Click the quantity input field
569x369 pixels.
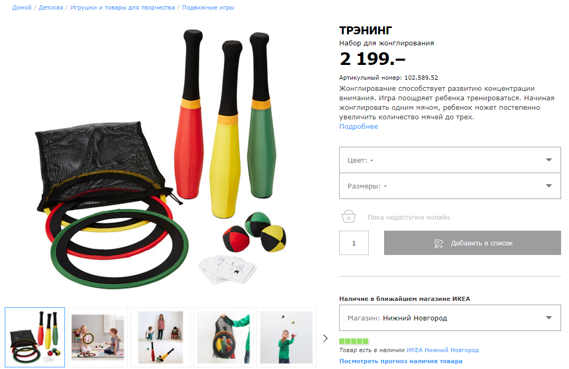pos(354,243)
